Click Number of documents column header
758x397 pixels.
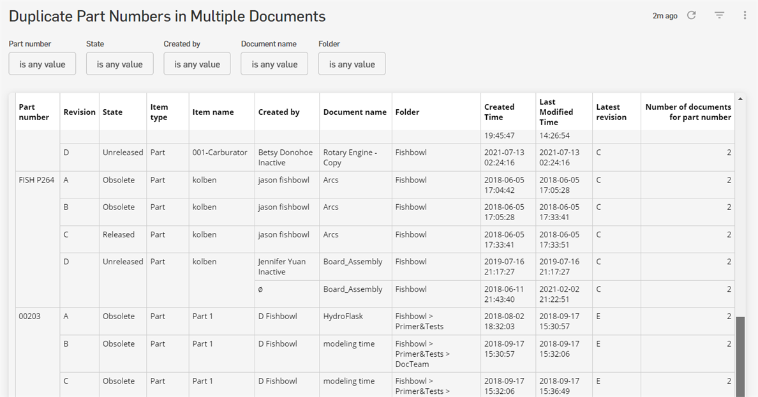point(688,112)
